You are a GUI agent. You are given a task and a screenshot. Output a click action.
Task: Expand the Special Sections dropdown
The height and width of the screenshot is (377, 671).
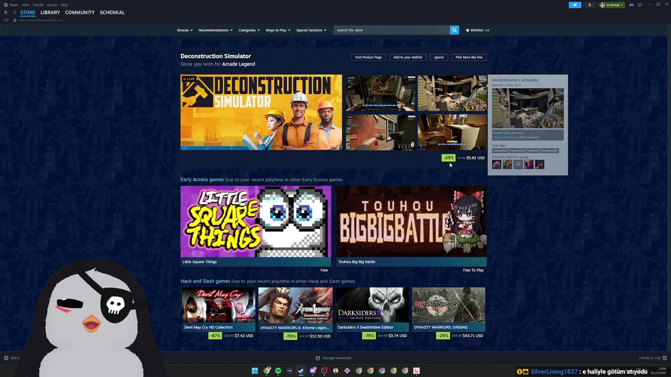(x=311, y=30)
